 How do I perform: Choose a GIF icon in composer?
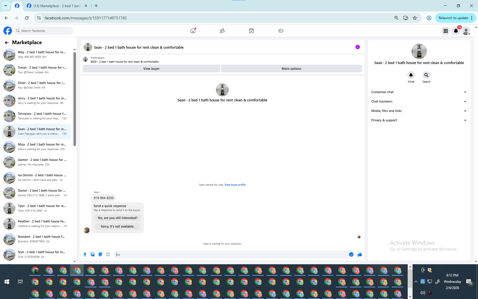coord(108,254)
